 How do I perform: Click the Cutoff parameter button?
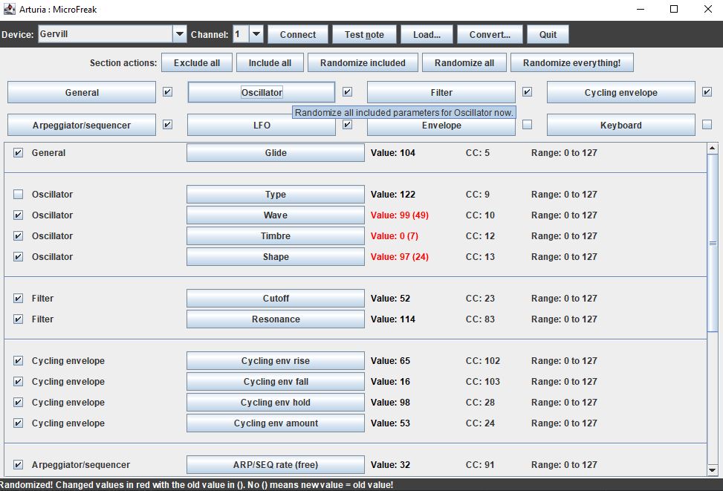click(275, 299)
